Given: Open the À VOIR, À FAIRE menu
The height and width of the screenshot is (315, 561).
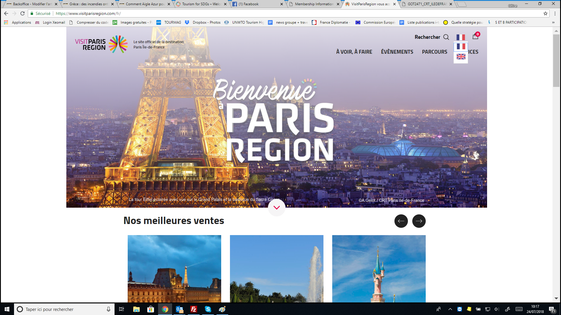Looking at the screenshot, I should click(354, 52).
